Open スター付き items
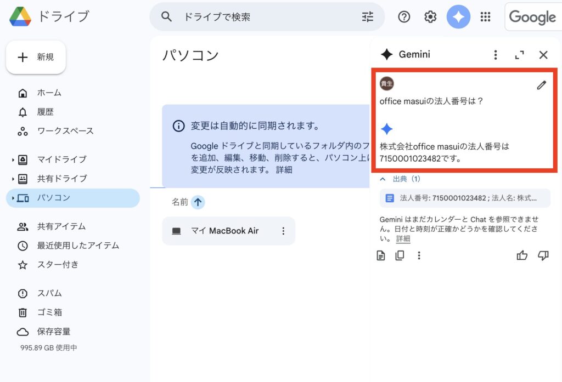The height and width of the screenshot is (382, 562). 57,265
